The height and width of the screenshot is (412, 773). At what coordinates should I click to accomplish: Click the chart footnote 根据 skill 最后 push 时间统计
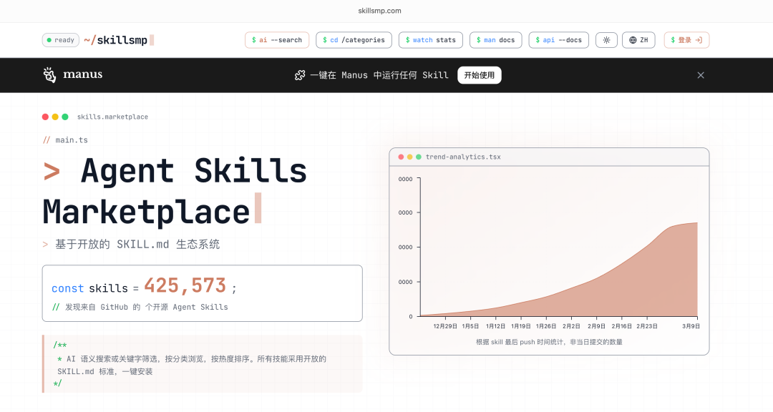(549, 341)
